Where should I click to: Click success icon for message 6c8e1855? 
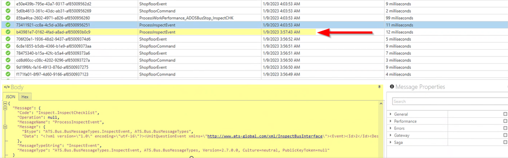click(8, 46)
